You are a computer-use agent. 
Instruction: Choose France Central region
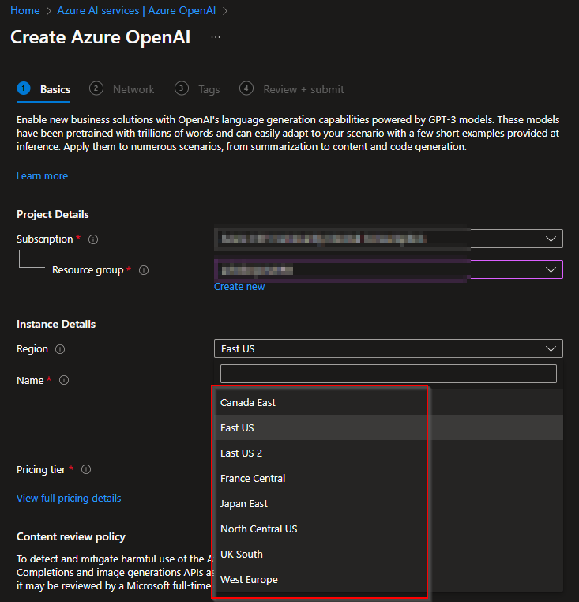tap(389, 479)
